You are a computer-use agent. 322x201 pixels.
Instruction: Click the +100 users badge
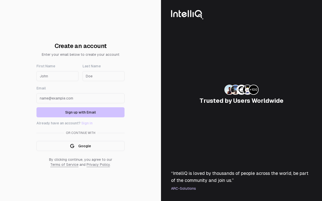pyautogui.click(x=254, y=90)
